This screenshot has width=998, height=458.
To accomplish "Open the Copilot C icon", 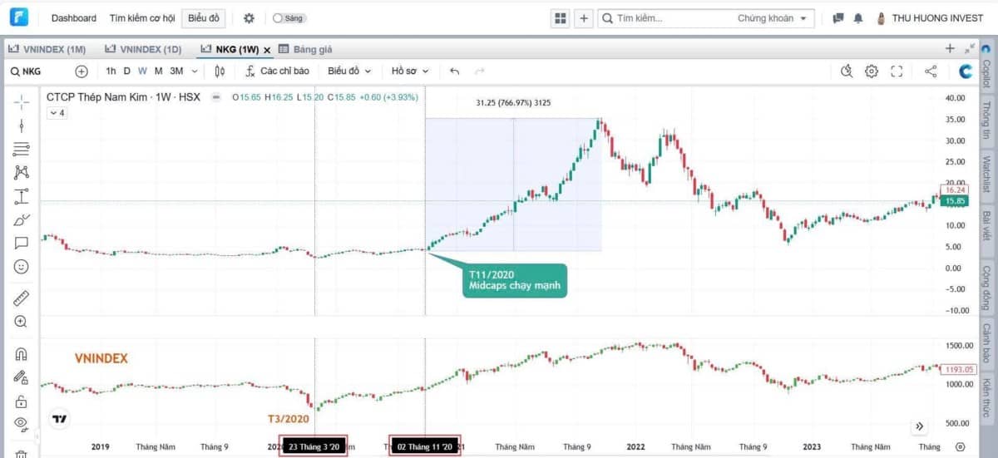I will pos(966,71).
